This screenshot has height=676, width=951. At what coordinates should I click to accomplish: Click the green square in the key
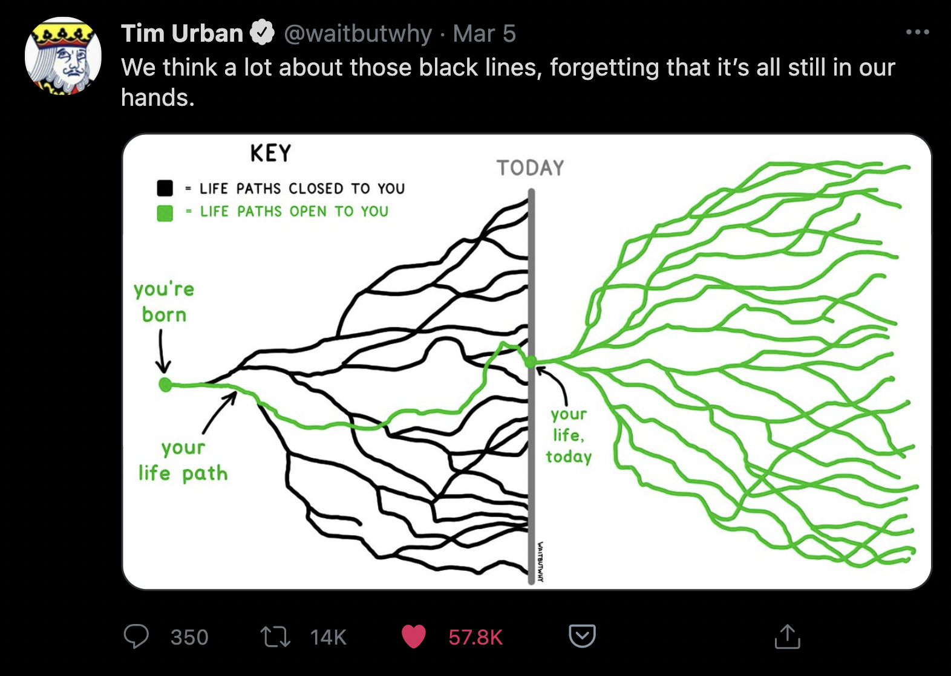point(165,213)
